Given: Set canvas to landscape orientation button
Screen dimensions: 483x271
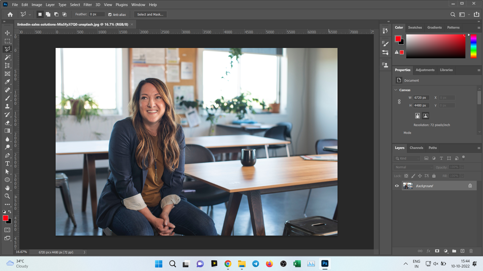Looking at the screenshot, I should (x=425, y=116).
